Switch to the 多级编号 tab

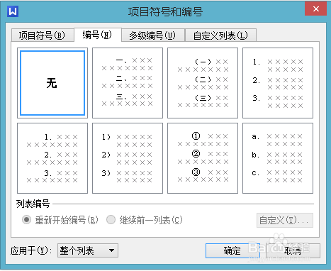point(153,35)
